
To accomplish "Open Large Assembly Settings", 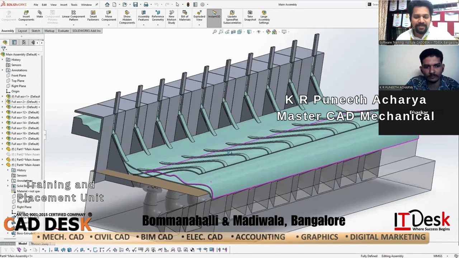I will [x=264, y=17].
